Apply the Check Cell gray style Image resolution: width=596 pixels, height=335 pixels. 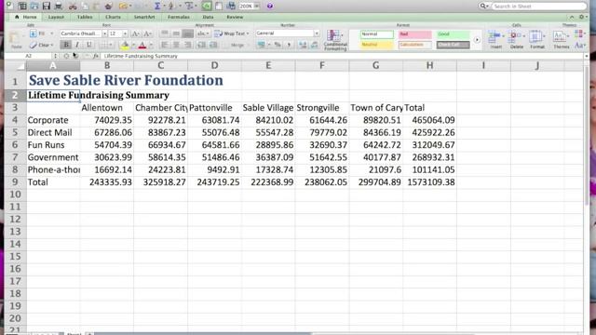click(453, 45)
